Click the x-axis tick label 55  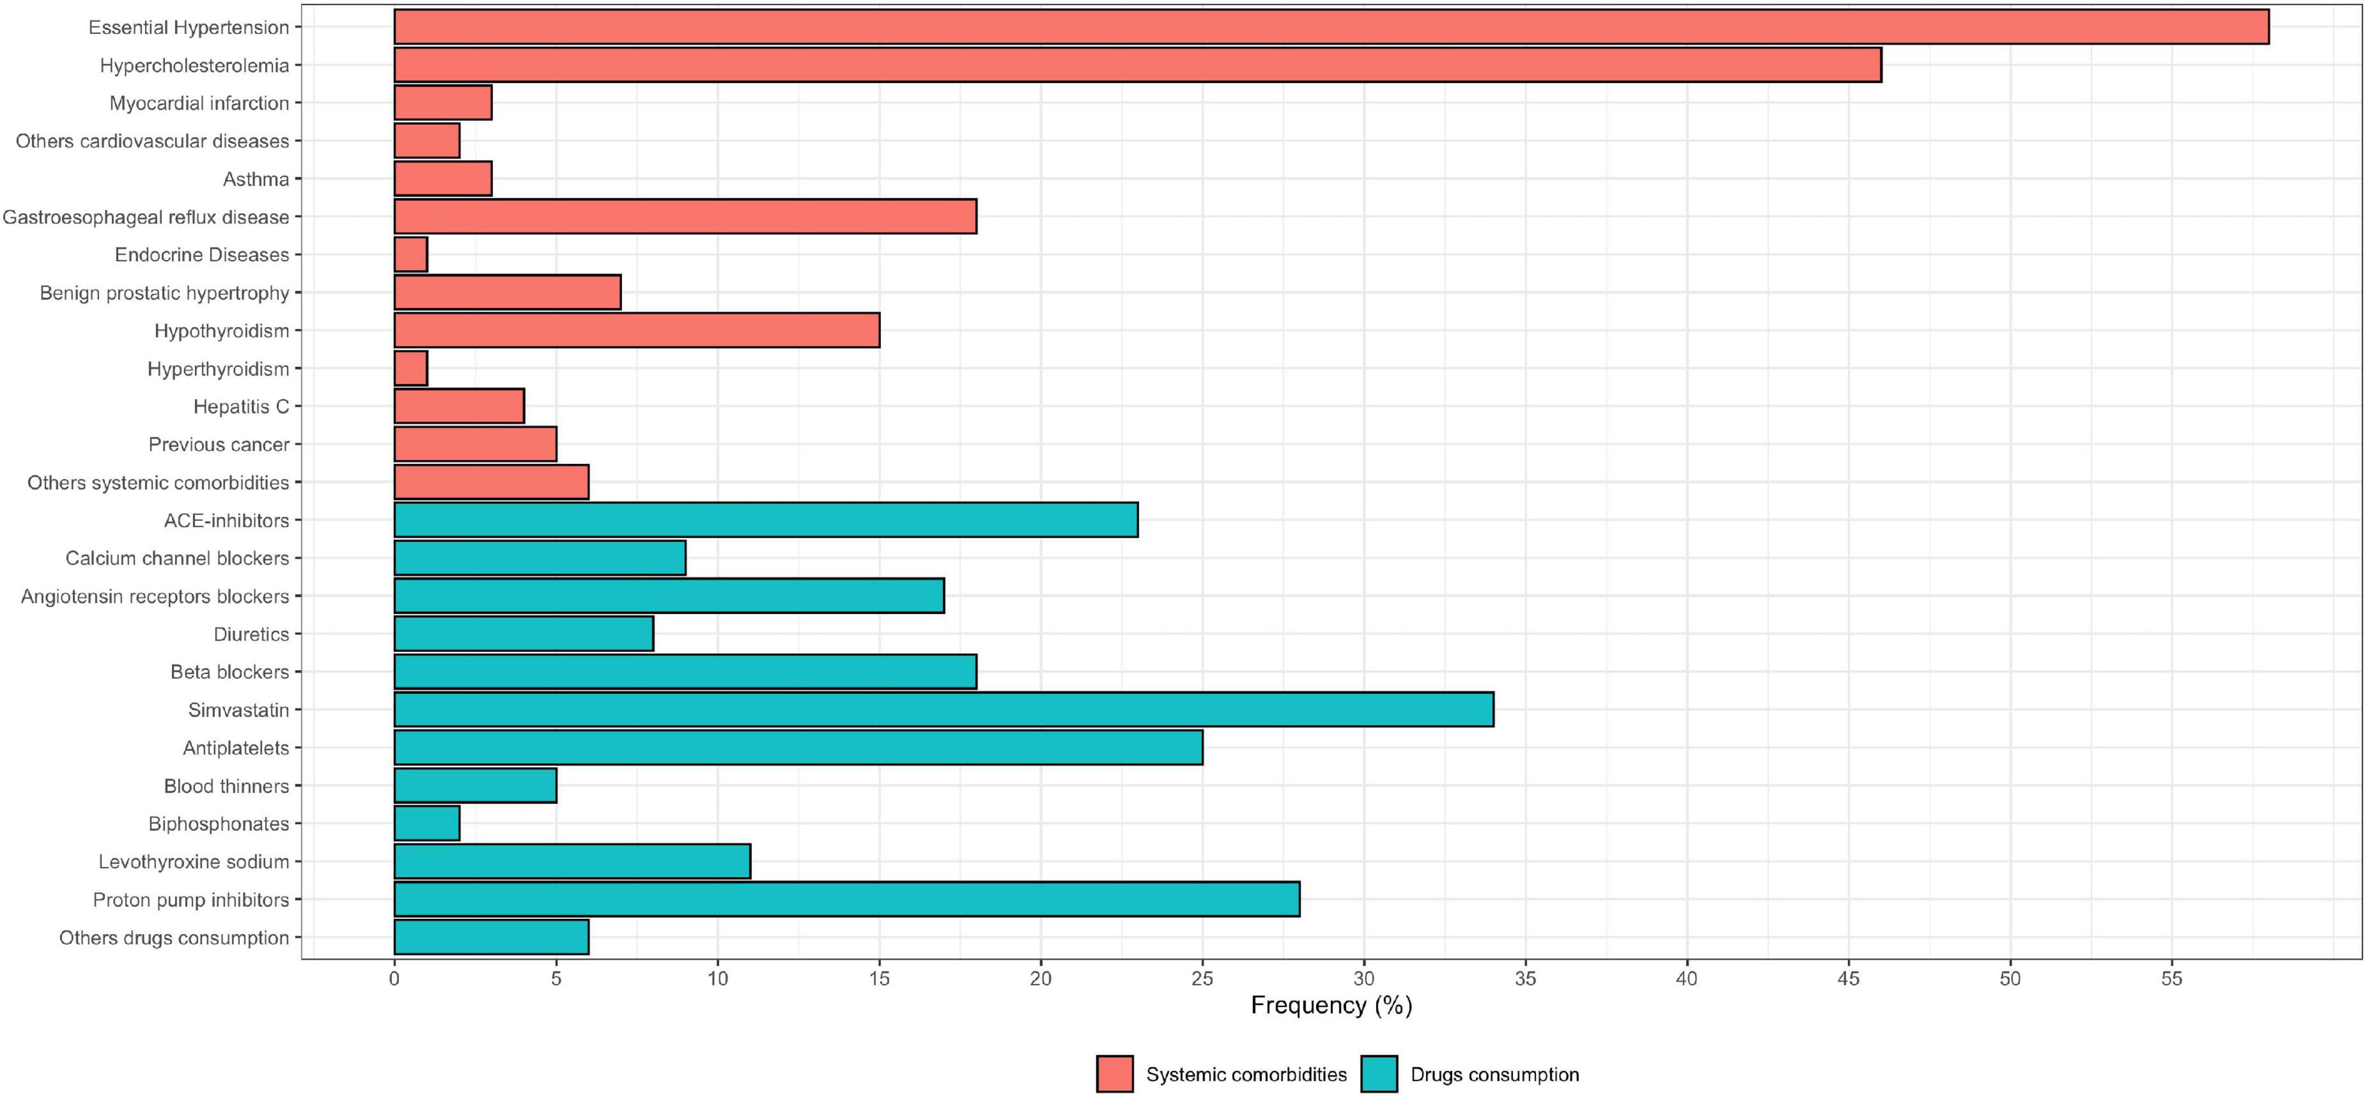[2171, 978]
